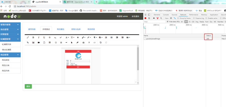Filter network requests by XHR

point(186,22)
